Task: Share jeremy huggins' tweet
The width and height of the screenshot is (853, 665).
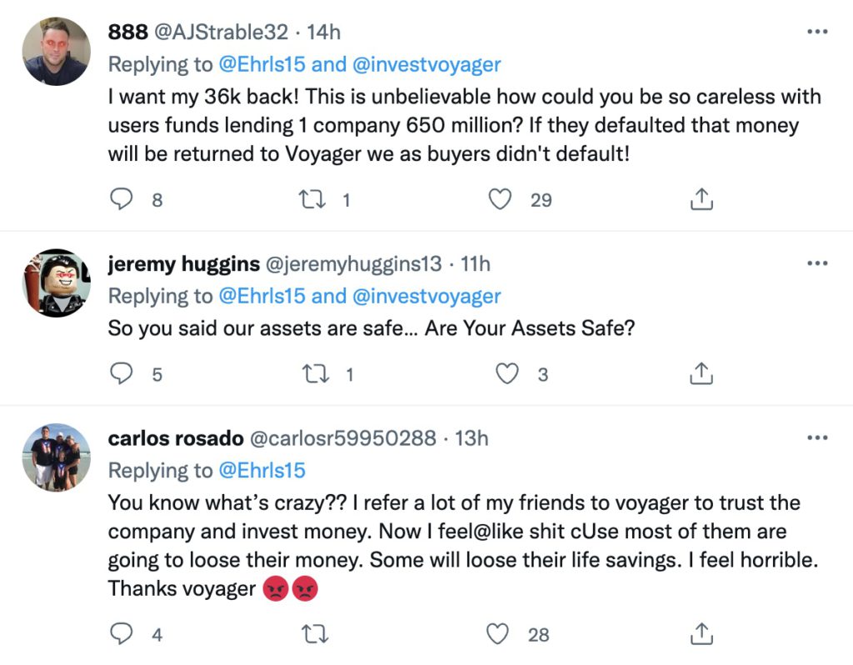Action: tap(701, 374)
